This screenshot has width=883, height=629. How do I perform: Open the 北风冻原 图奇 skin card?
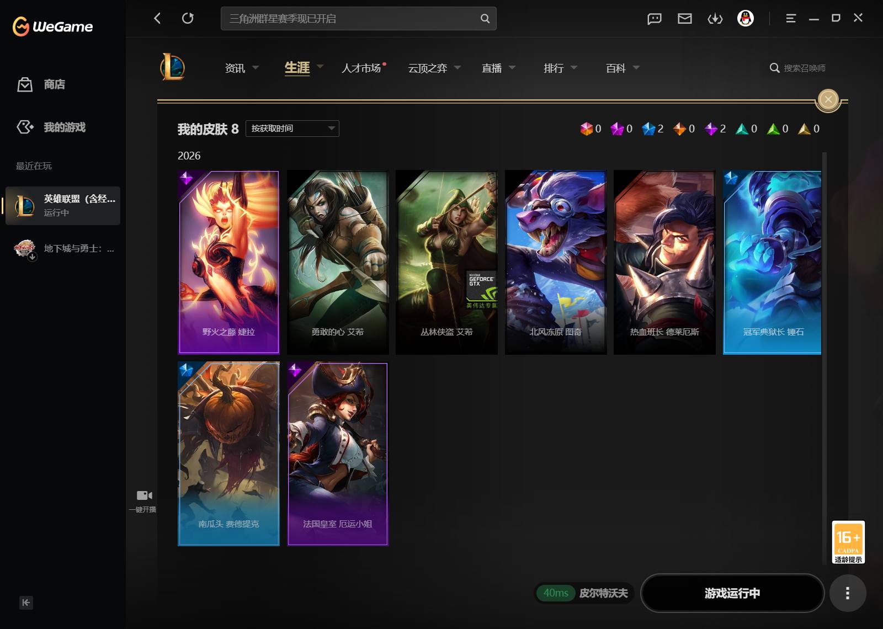(556, 262)
